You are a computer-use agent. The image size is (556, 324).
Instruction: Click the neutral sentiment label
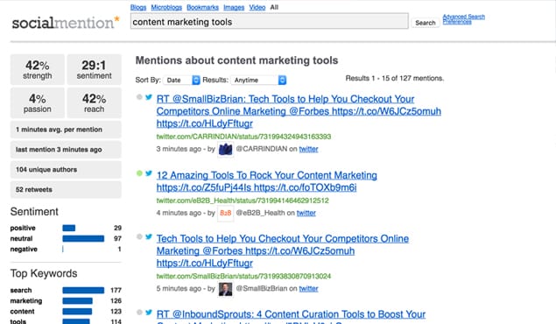click(21, 238)
